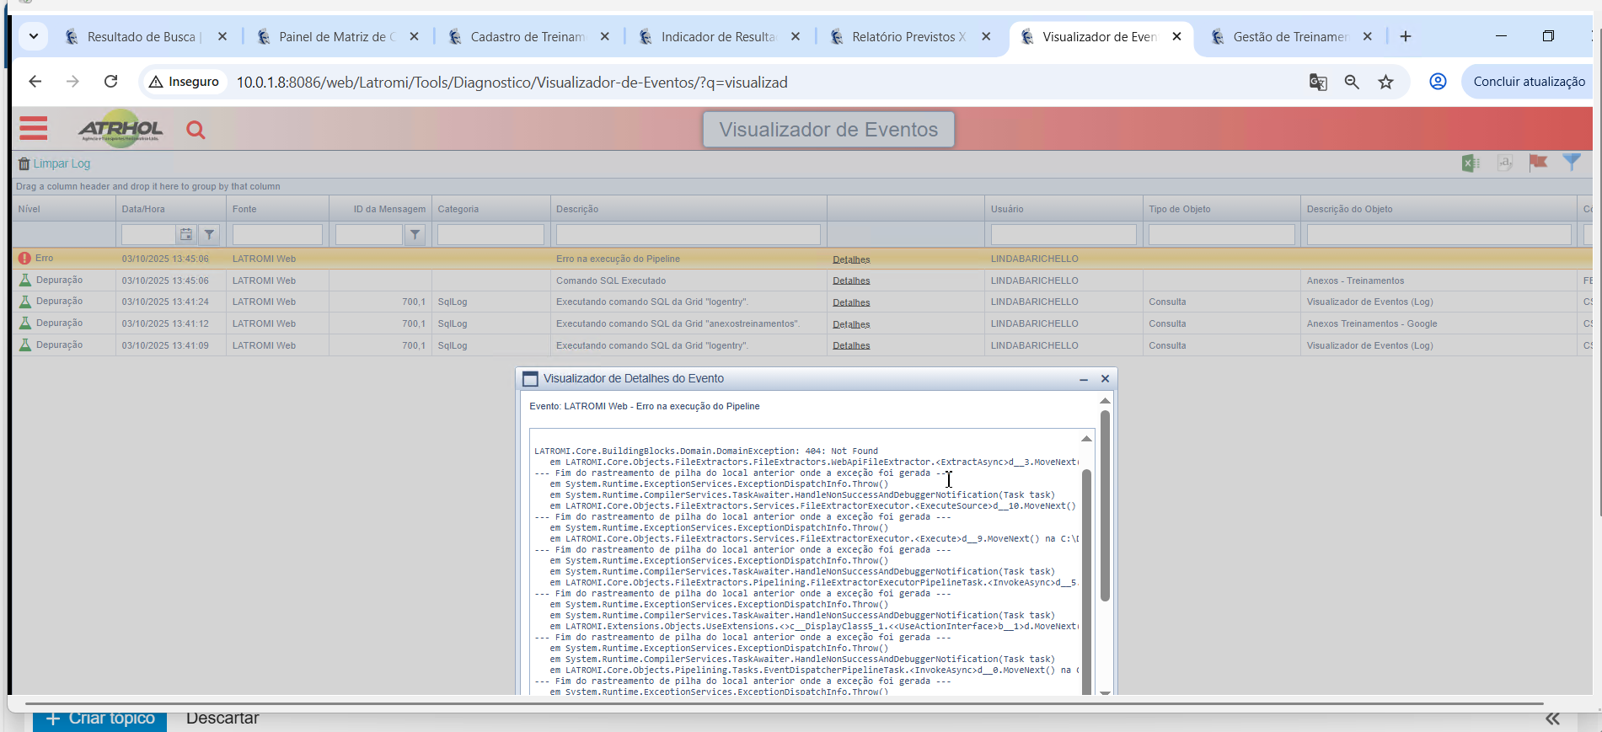Open ID da Mensagem filter operator menu

click(415, 235)
